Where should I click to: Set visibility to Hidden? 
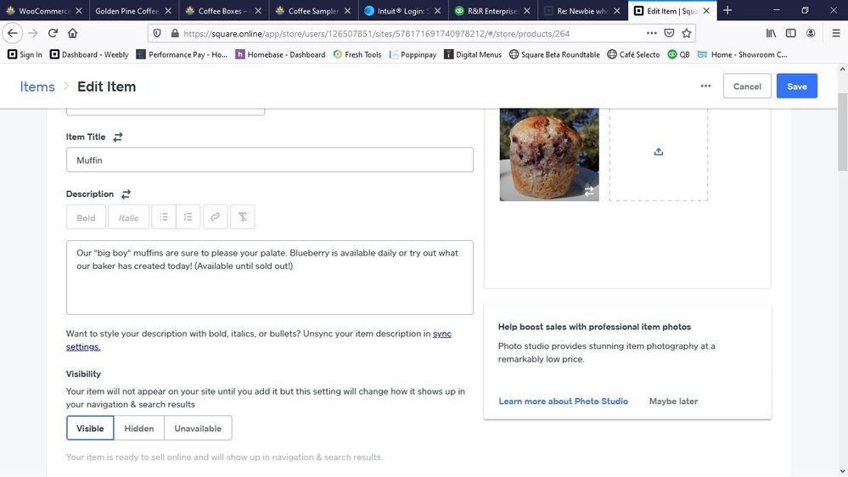(139, 429)
